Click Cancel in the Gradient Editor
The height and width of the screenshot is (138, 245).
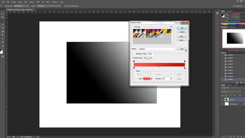click(x=182, y=32)
